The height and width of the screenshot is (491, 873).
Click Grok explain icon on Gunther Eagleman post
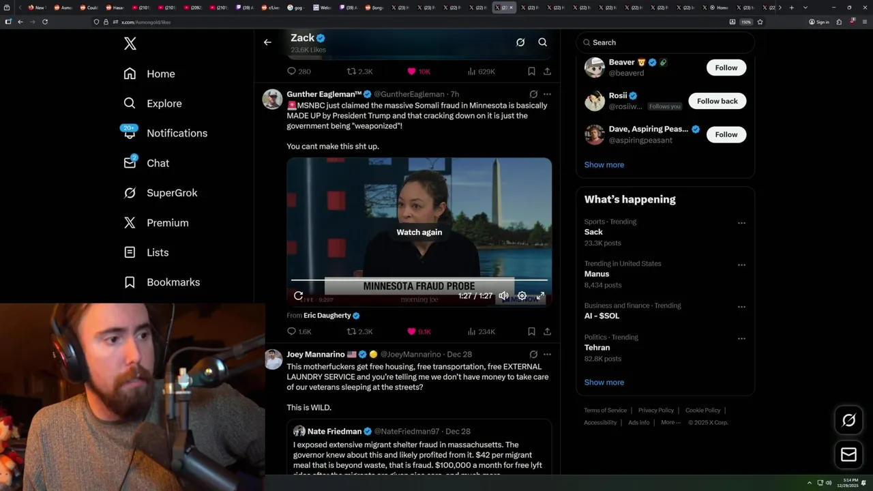[x=533, y=94]
